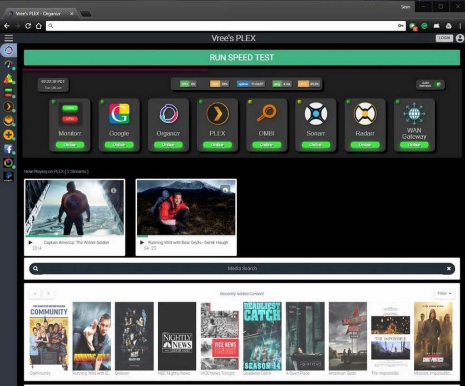Open the VICE News Tonight poster
Viewport: 465px width, 386px height.
(220, 336)
